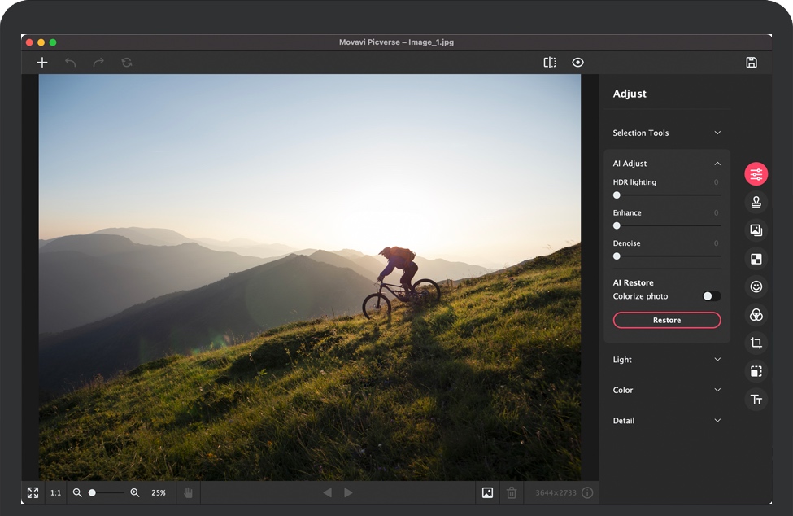Viewport: 793px width, 516px height.
Task: Select the background removal checkerboard icon
Action: [756, 259]
